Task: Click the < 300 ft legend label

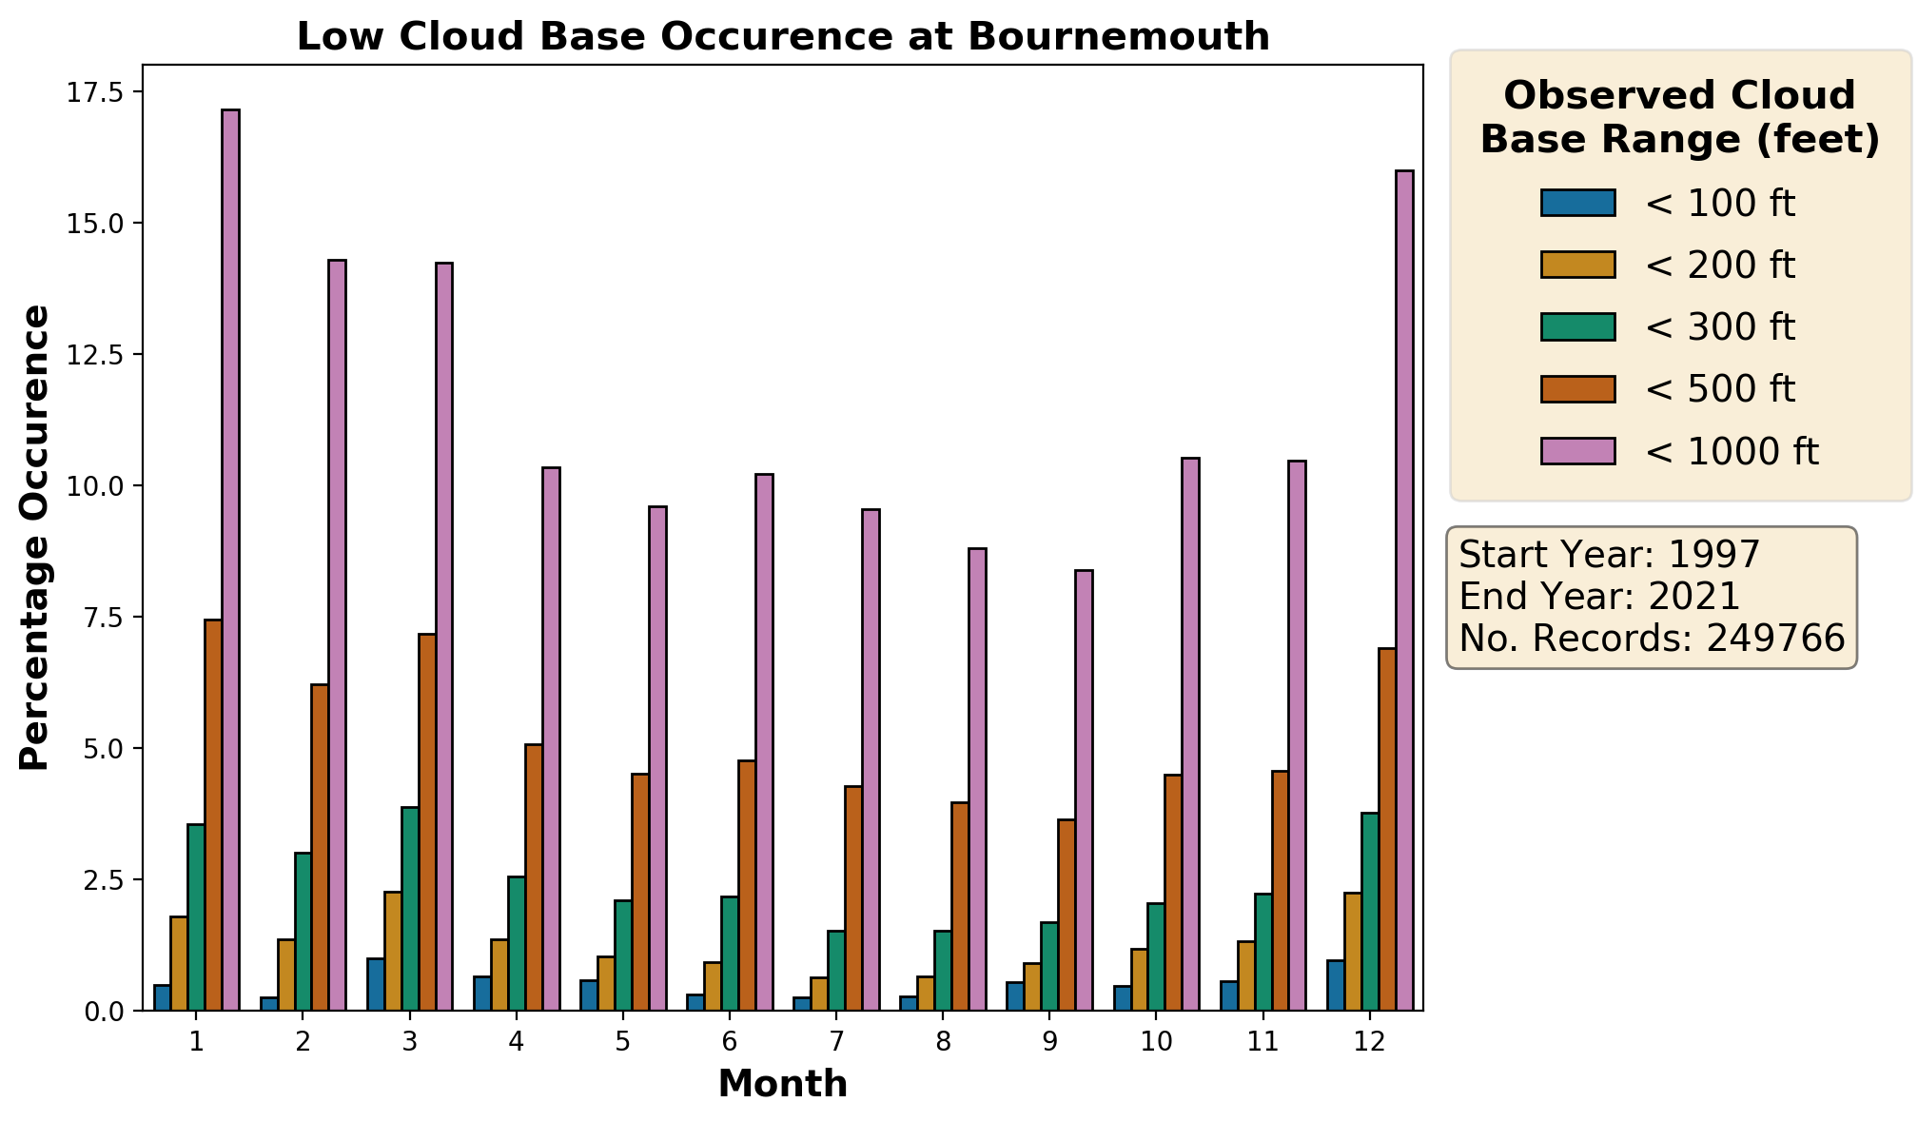Action: (x=1719, y=327)
